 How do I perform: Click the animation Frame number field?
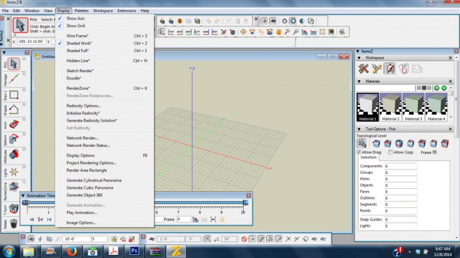click(183, 219)
